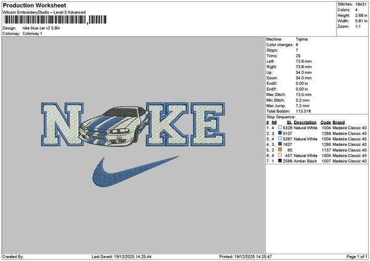The image size is (370, 261).
Task: Click the Colors value '4' in header
Action: (x=356, y=10)
